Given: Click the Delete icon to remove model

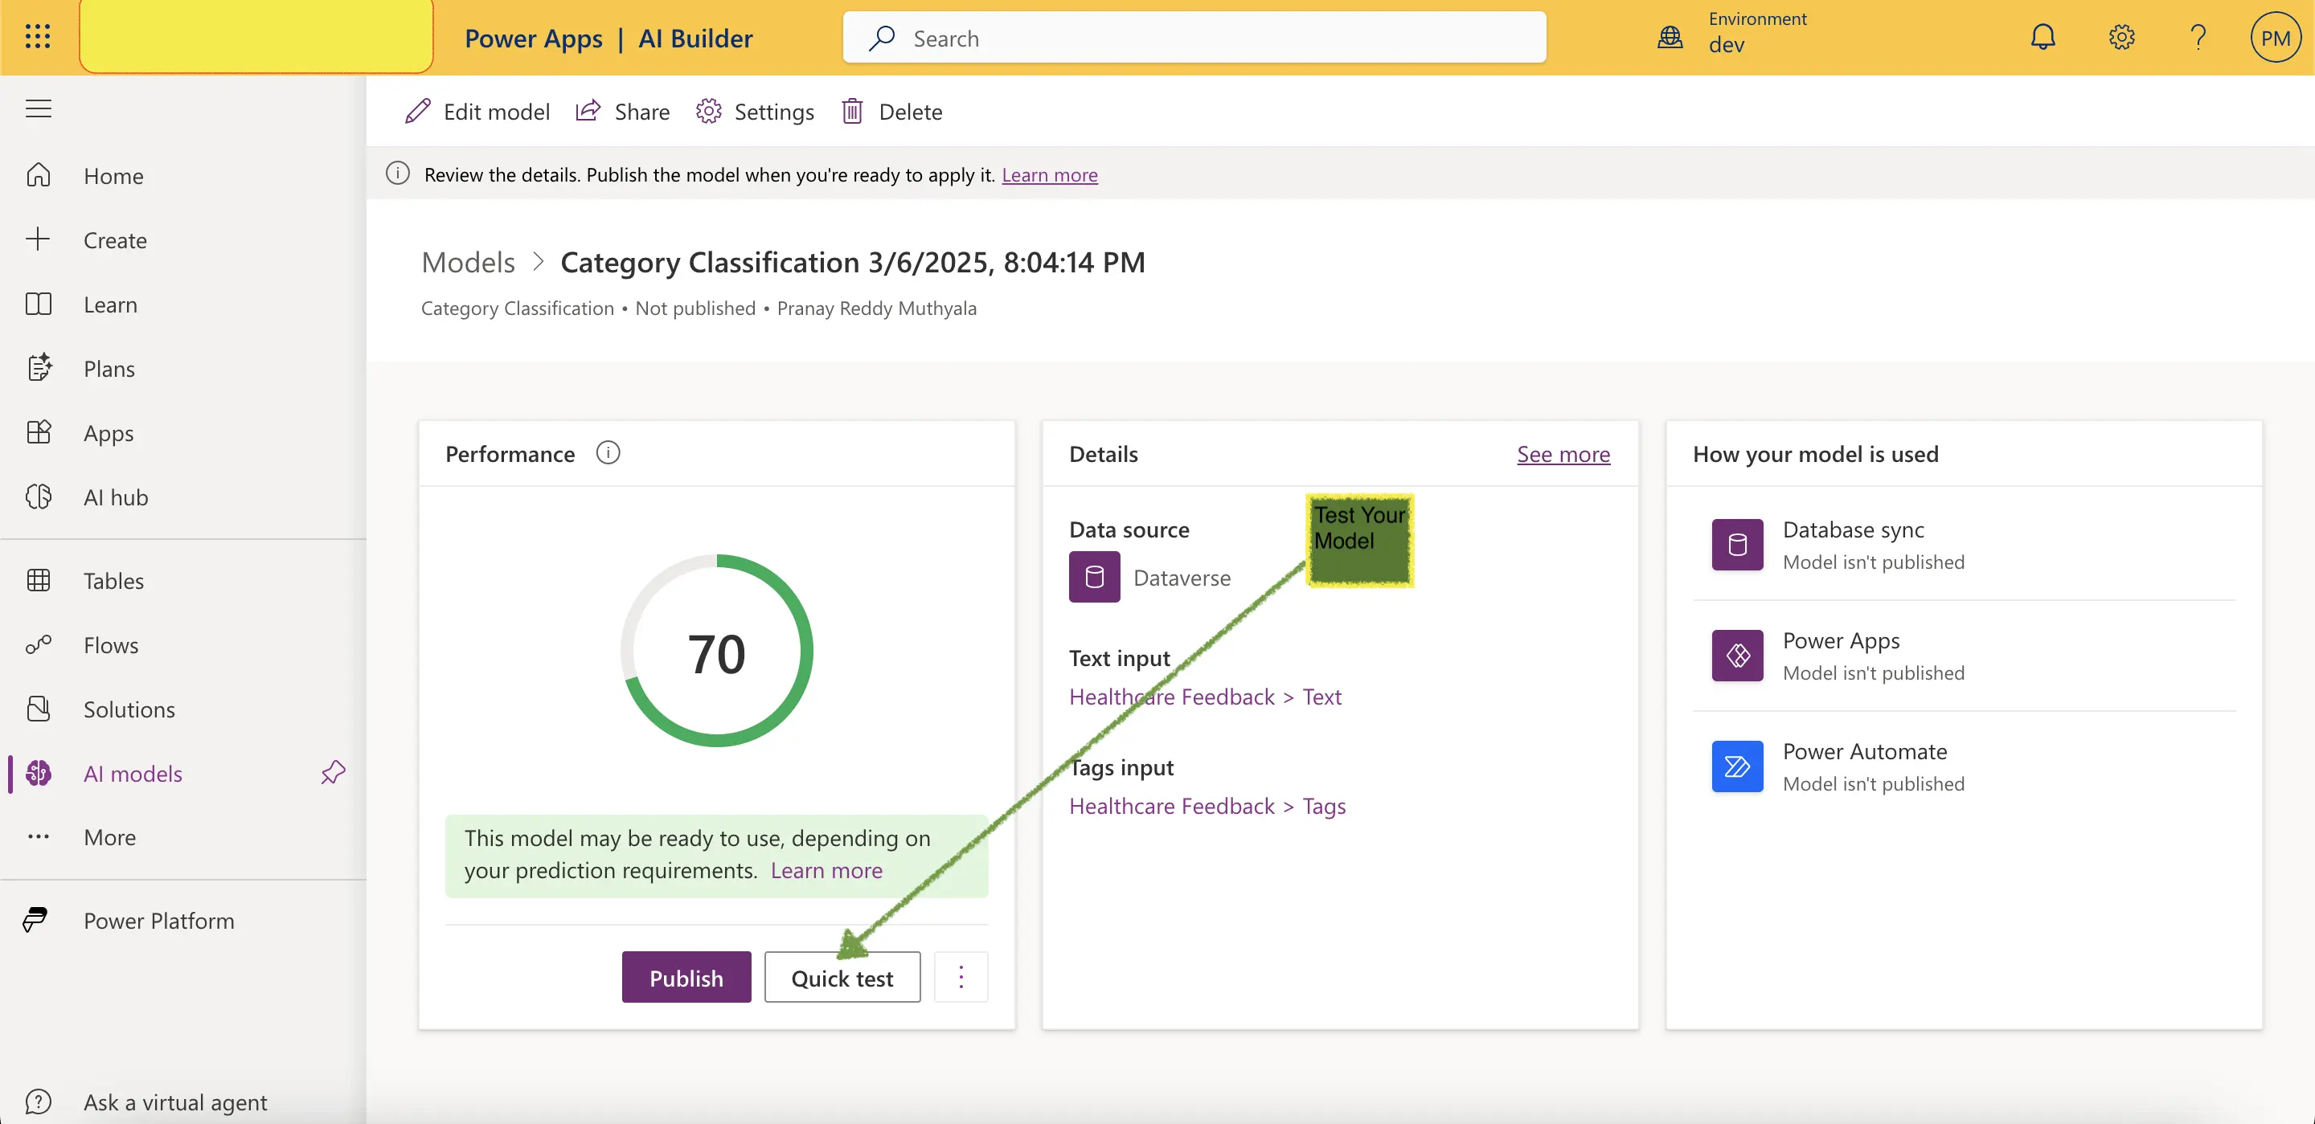Looking at the screenshot, I should point(854,111).
